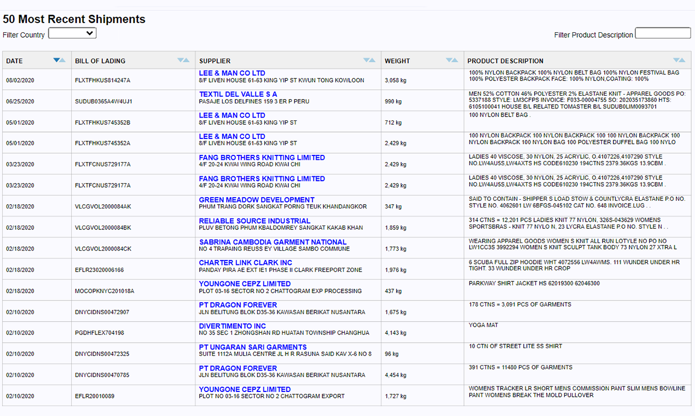Viewport: 695px width, 416px height.
Task: Select the bill of lading VLCGVOL2000084AK
Action: [x=103, y=207]
